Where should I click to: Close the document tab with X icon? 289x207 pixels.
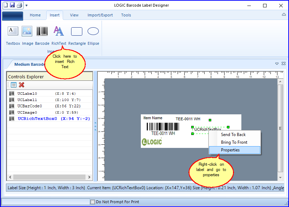[283, 64]
